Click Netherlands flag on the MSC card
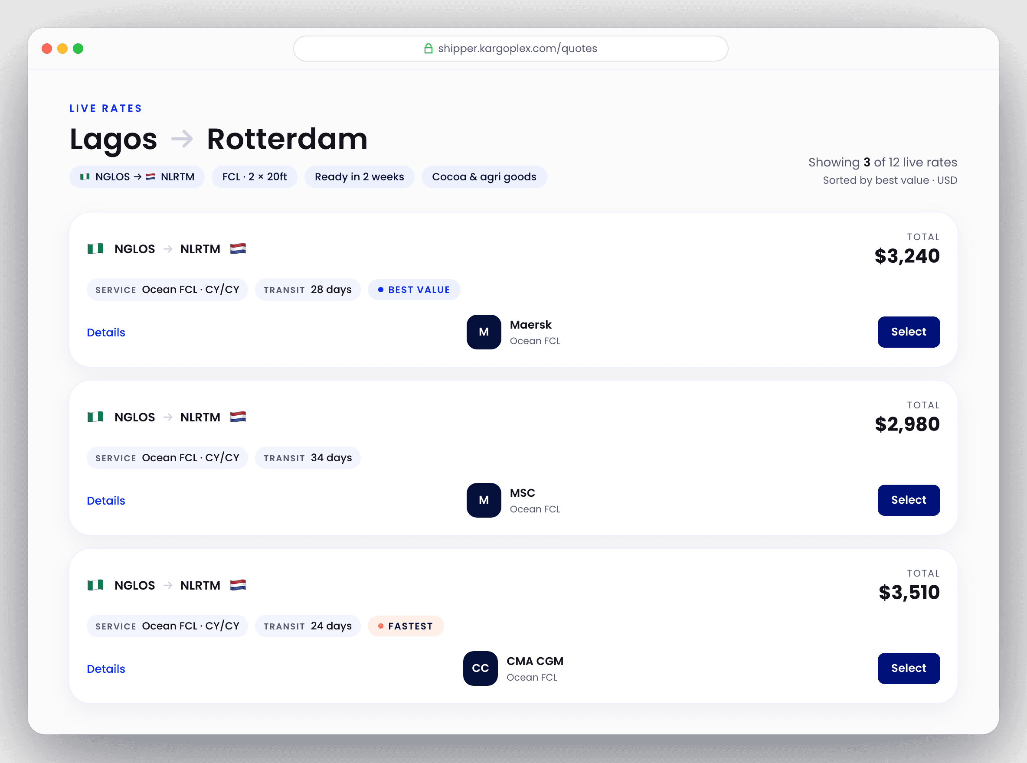 click(238, 417)
